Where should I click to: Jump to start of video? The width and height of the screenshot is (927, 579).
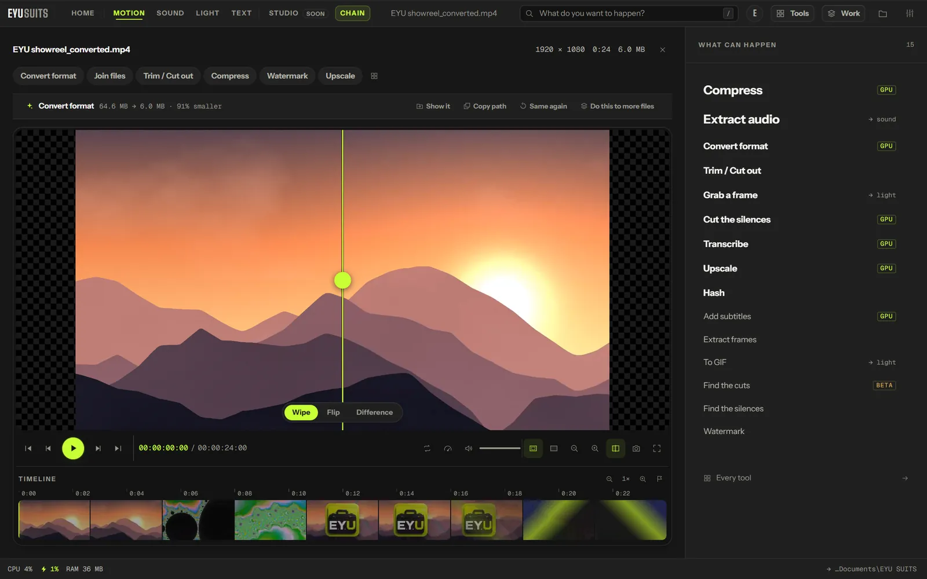[28, 449]
